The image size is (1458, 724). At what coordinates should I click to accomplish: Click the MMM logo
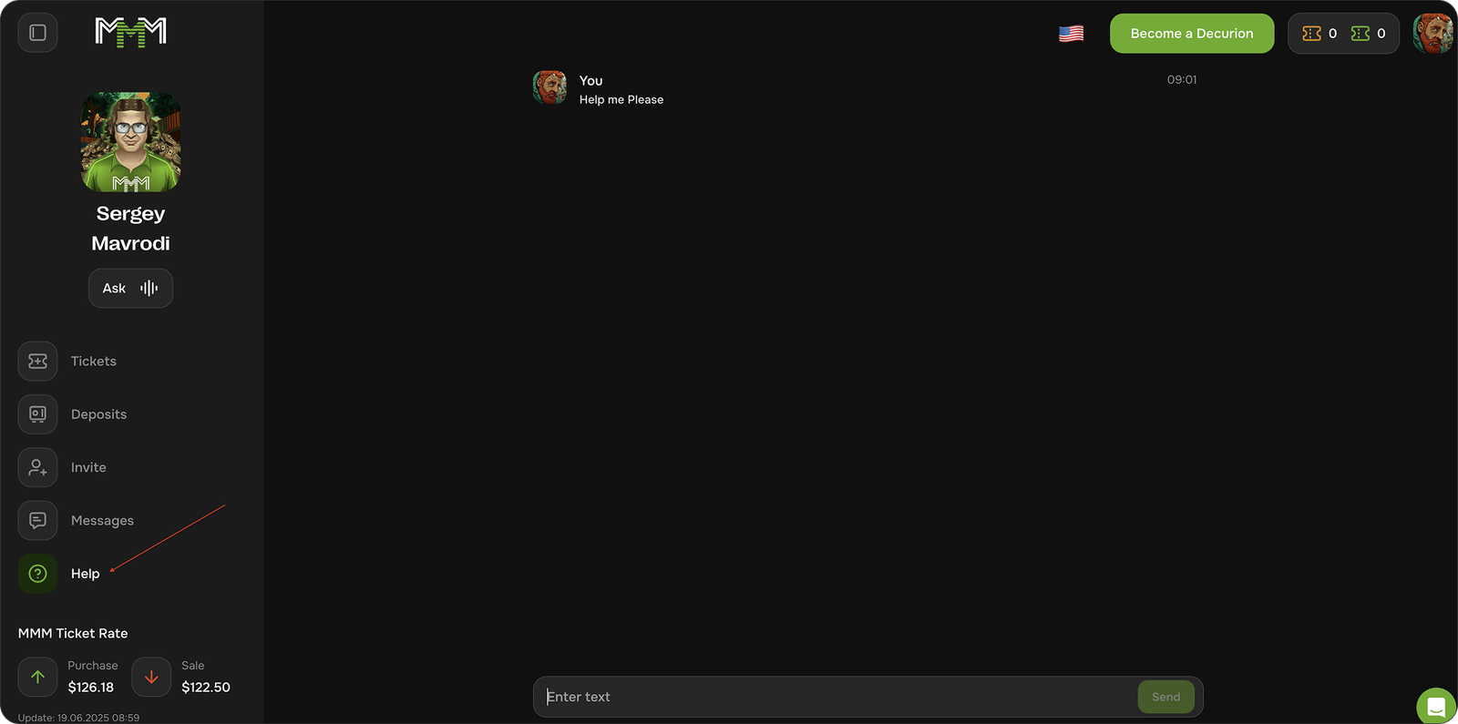coord(131,33)
